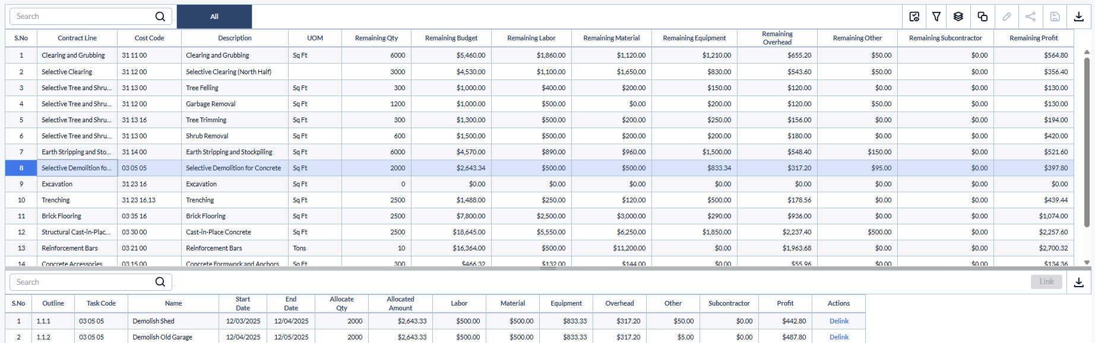
Task: Click the Allocated Amount column header
Action: 400,303
